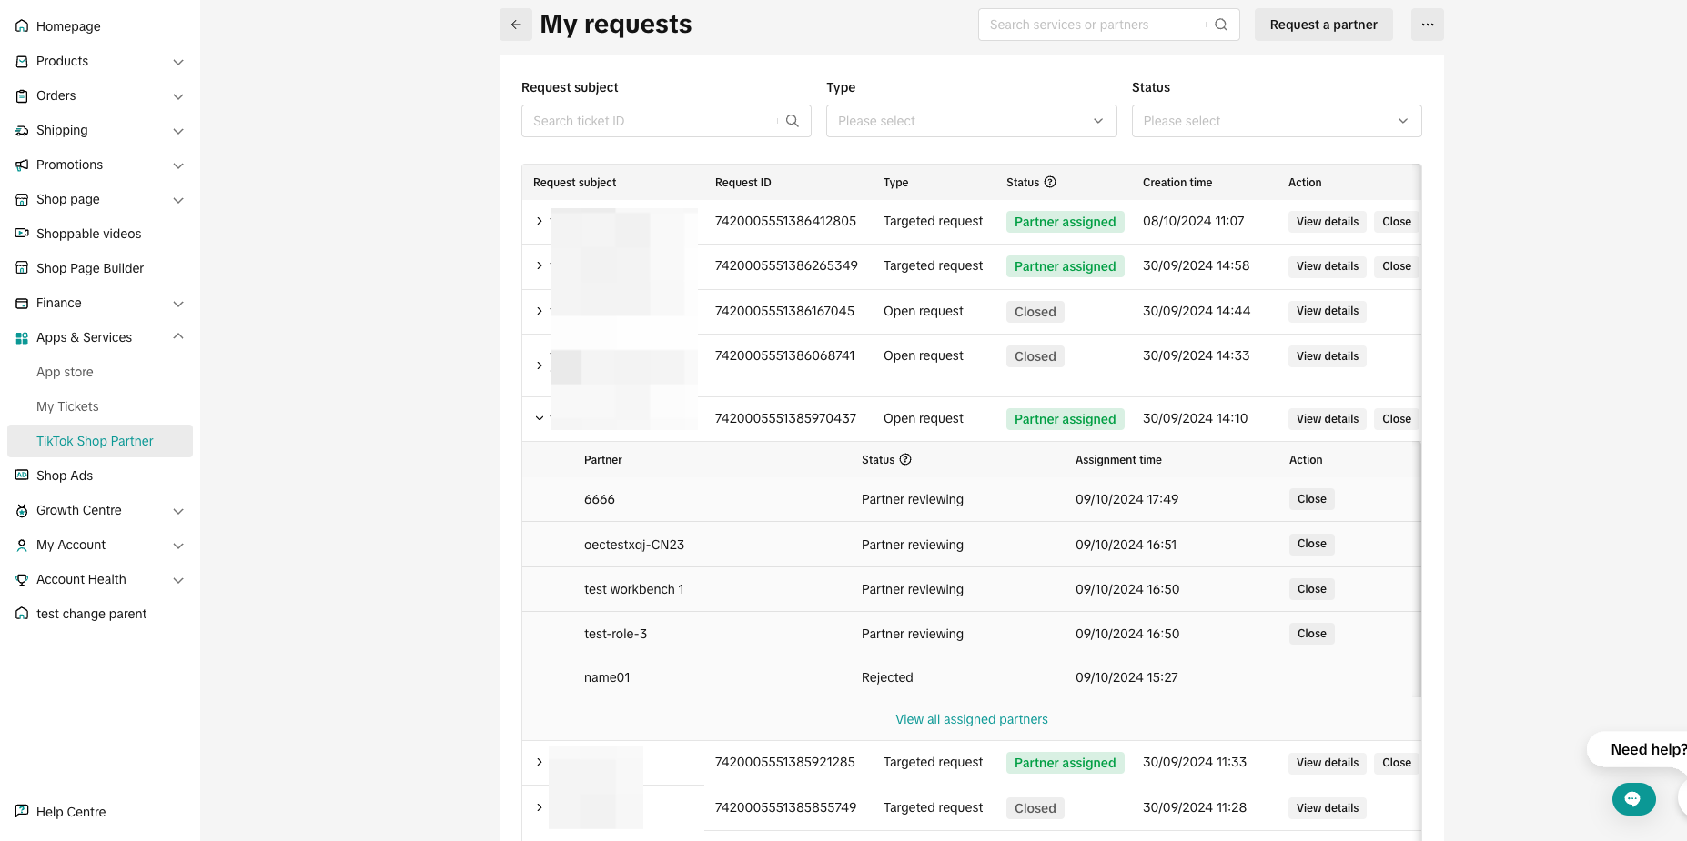Open the Status filter dropdown

point(1276,121)
